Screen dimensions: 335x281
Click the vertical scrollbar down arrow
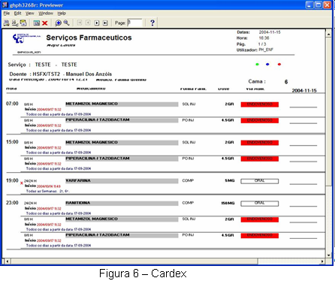pos(328,255)
